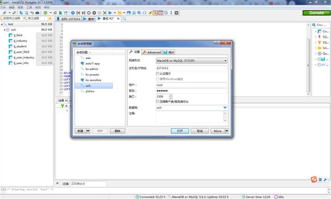
Task: Jump to last row with toolbar icon
Action: tap(83, 13)
